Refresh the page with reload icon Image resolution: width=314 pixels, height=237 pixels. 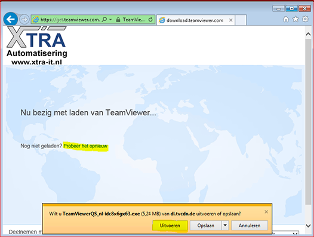(x=150, y=20)
